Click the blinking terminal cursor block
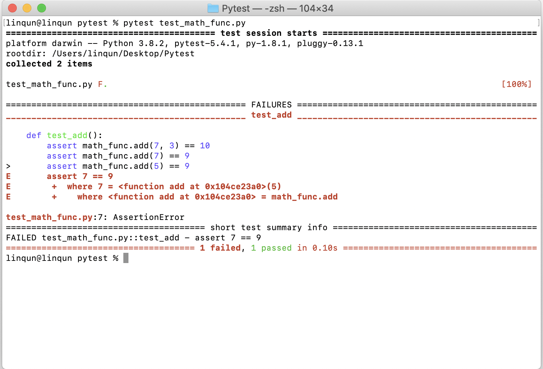The image size is (543, 369). pyautogui.click(x=126, y=258)
